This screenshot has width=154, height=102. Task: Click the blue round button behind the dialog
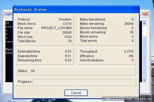click(9, 13)
